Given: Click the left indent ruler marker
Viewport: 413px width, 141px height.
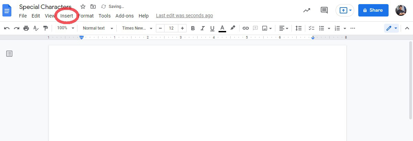Looking at the screenshot, I should point(82,37).
